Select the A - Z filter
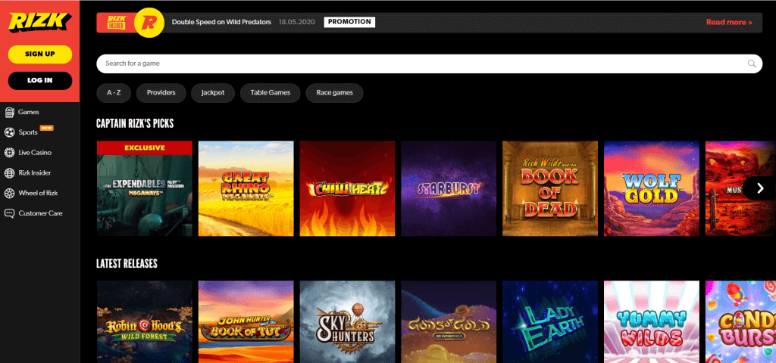Screen dimensions: 776x363 point(114,93)
